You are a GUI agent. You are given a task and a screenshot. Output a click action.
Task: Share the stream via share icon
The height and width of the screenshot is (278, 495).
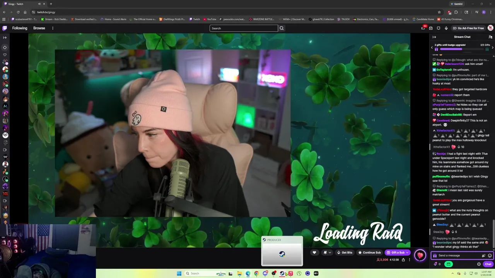pos(403,260)
